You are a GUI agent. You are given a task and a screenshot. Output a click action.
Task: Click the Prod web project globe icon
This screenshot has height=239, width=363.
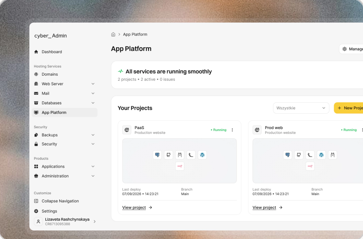point(257,130)
